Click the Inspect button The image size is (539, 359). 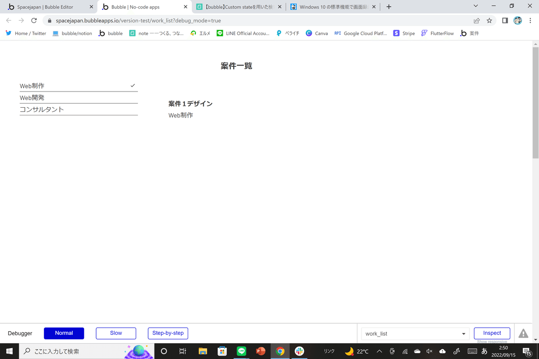pyautogui.click(x=492, y=333)
